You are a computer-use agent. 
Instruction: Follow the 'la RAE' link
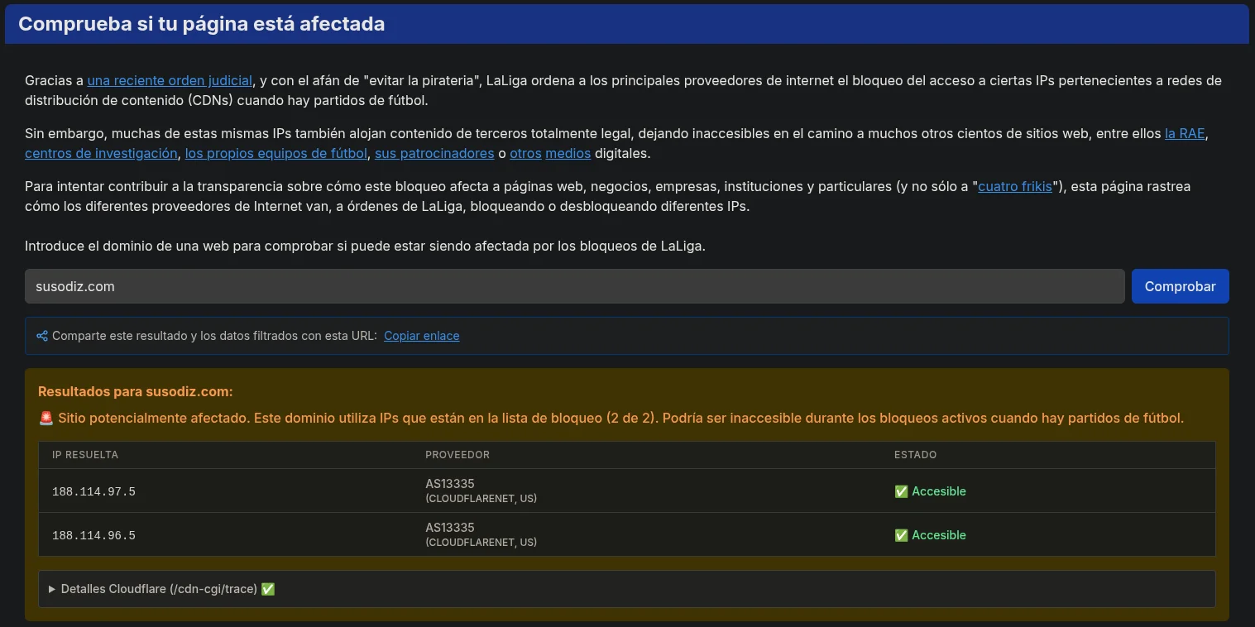pyautogui.click(x=1185, y=133)
